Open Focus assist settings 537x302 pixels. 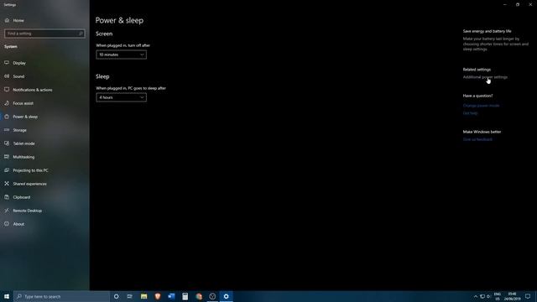point(23,103)
